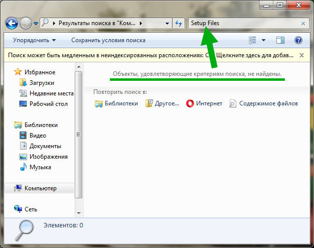Click sidebar scrollbar down arrow

pyautogui.click(x=79, y=213)
